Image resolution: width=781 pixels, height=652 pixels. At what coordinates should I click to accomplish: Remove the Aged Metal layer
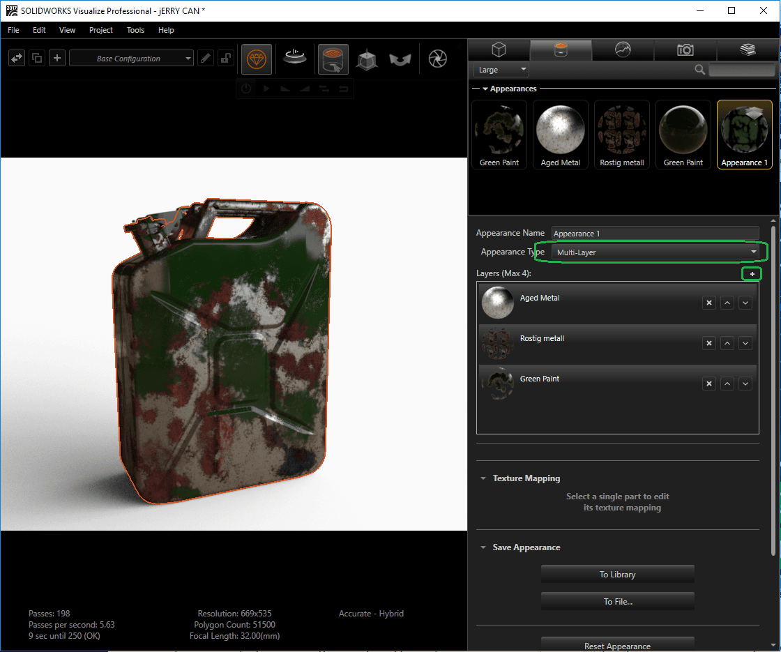click(709, 303)
